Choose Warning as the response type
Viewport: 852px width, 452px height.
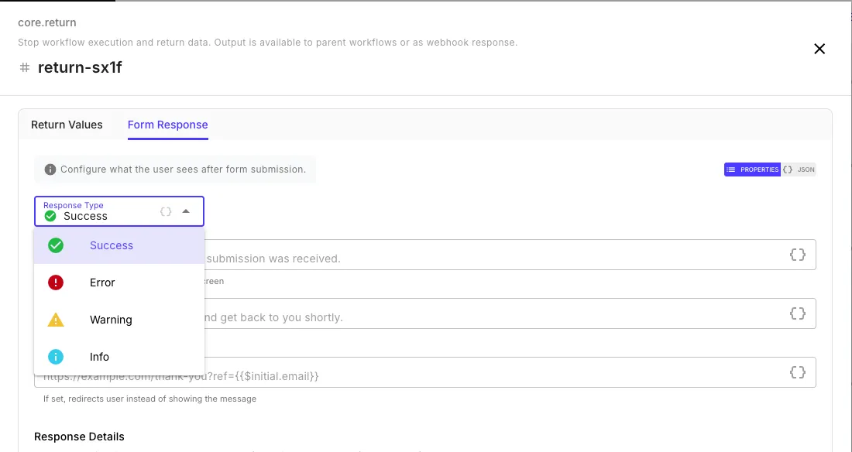(x=111, y=319)
